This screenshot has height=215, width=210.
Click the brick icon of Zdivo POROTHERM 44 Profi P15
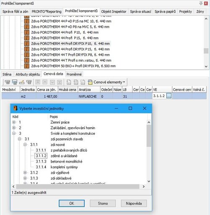pyautogui.click(x=27, y=38)
